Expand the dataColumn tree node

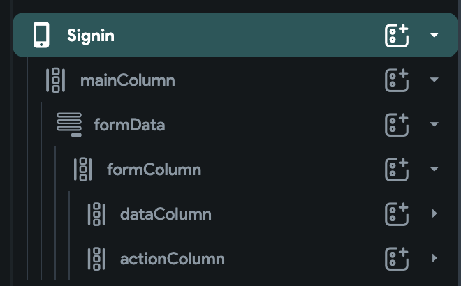[434, 214]
